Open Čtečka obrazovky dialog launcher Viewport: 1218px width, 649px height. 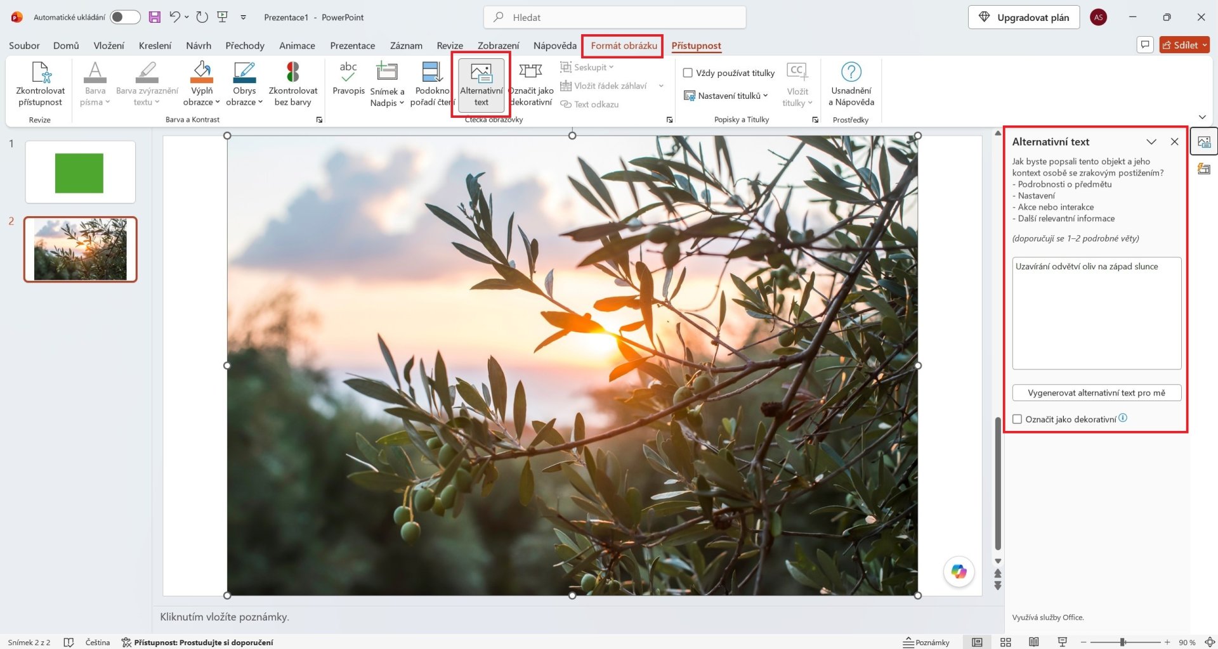[x=669, y=120]
